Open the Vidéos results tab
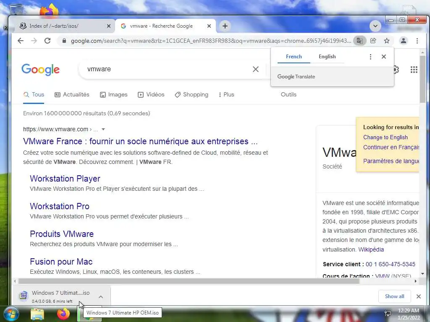Screen dimensions: 430x322 (x=151, y=95)
